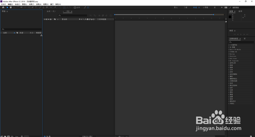This screenshot has width=255, height=137.
Task: Enable the 对齐 snapping checkbox
Action: pyautogui.click(x=75, y=7)
